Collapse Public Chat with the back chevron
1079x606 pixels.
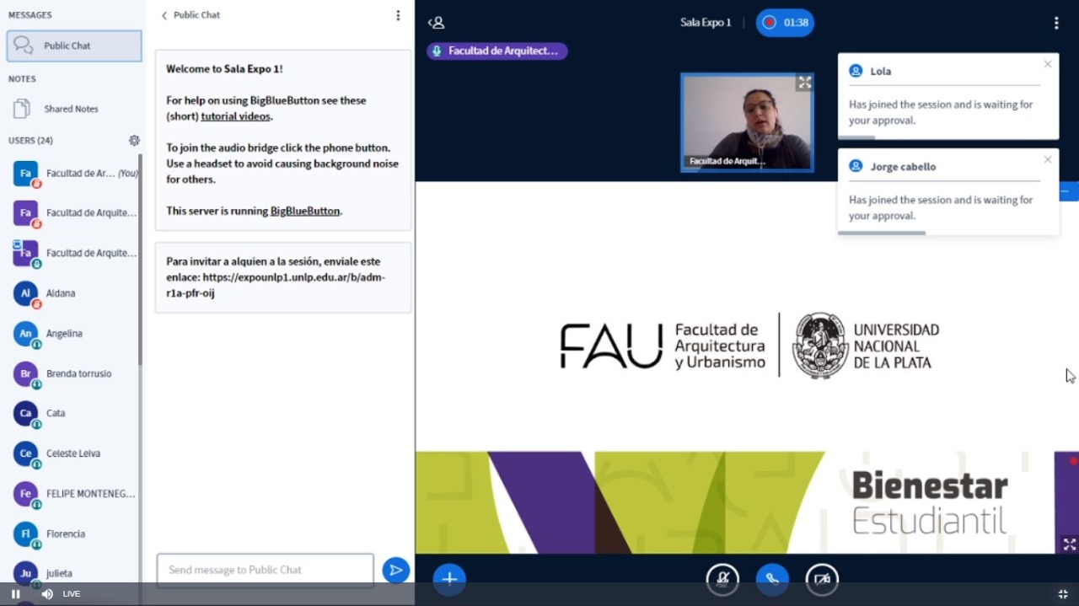tap(164, 15)
